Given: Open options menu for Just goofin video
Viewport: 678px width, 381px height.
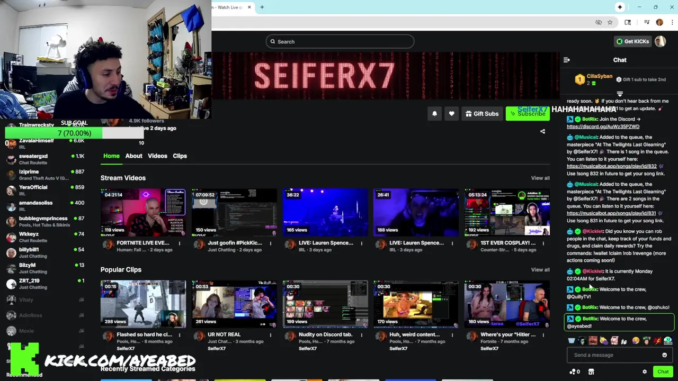Looking at the screenshot, I should click(270, 243).
